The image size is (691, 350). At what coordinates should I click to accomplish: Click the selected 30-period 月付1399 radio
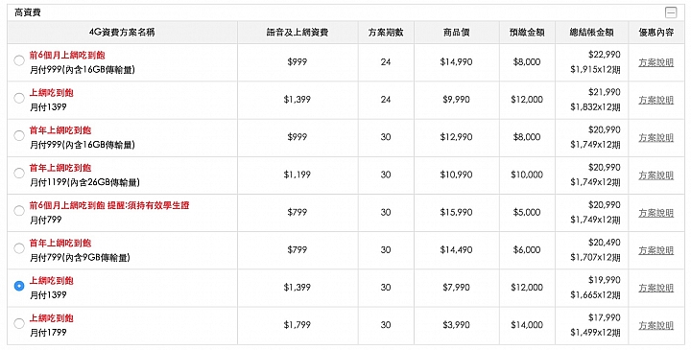pos(19,286)
